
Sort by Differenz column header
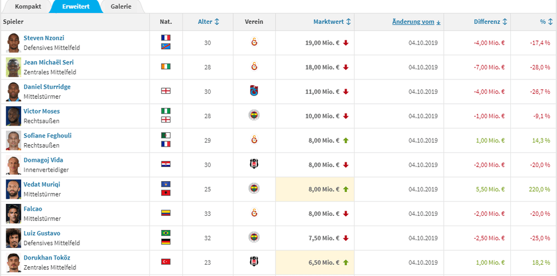[490, 22]
